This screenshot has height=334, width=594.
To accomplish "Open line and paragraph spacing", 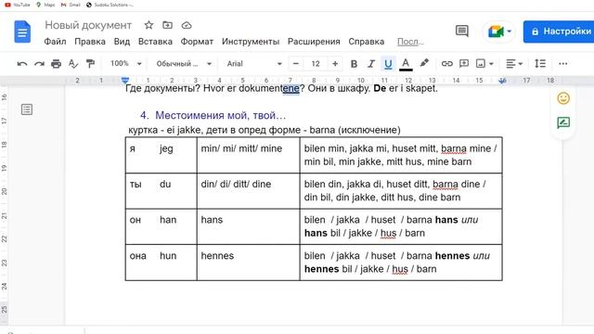I will click(x=540, y=64).
